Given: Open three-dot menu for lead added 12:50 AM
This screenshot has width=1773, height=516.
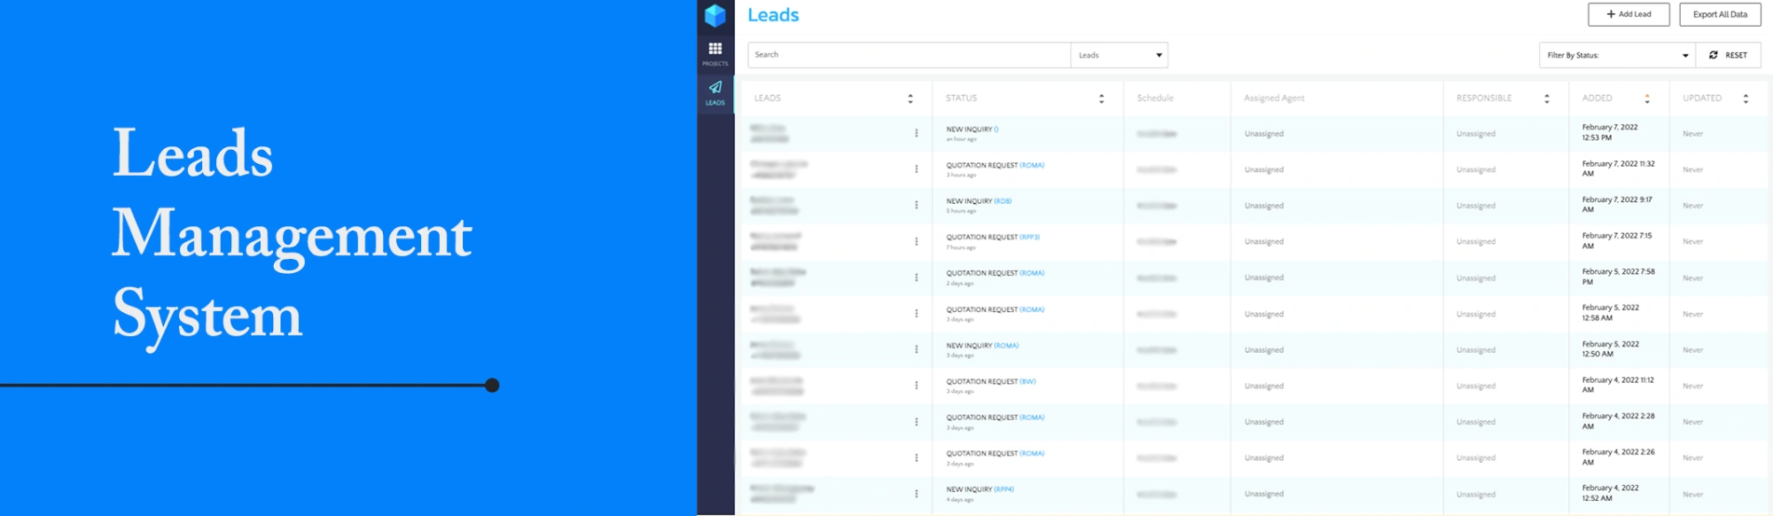Looking at the screenshot, I should point(917,349).
